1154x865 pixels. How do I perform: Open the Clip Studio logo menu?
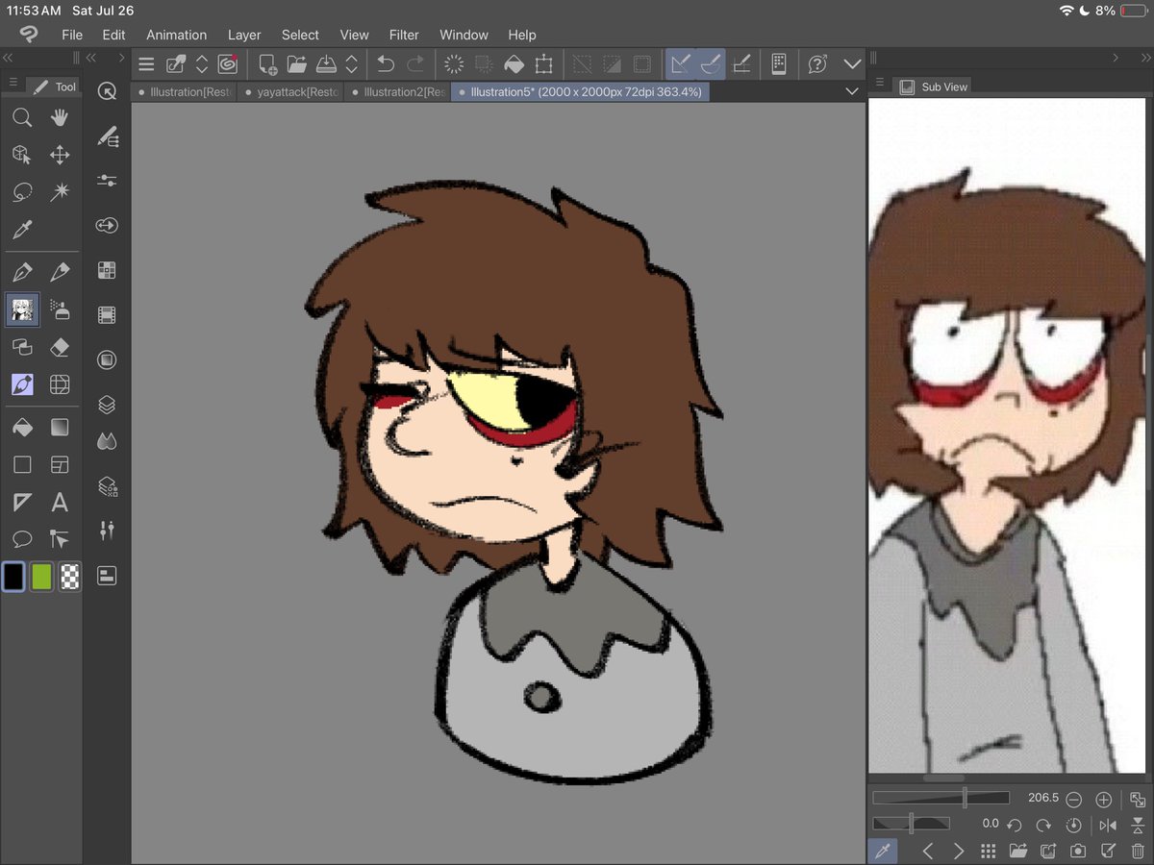[x=29, y=35]
